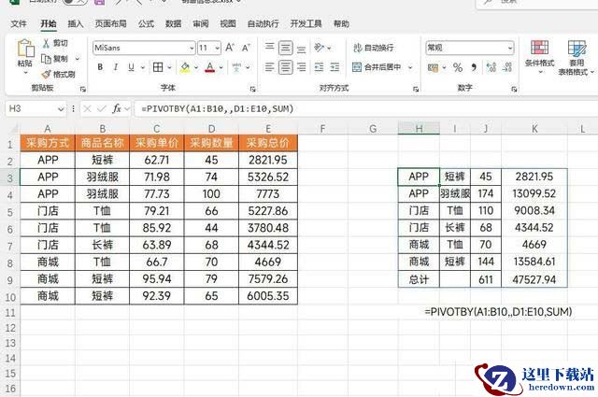This screenshot has height=397, width=598.
Task: Confirm formula entry with the checkmark
Action: [102, 109]
